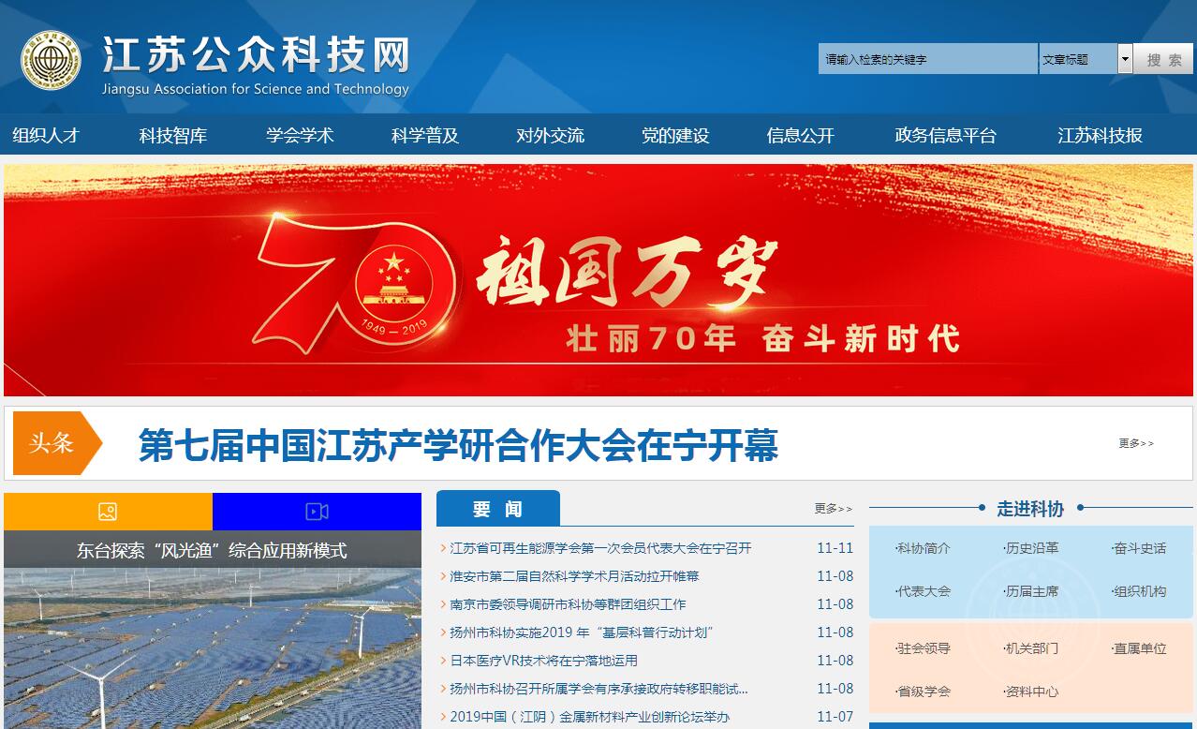This screenshot has width=1197, height=729.
Task: Open the 组织人才 navigation menu
Action: [45, 135]
